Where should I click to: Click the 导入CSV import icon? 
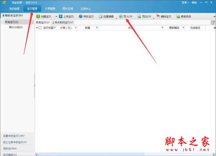click(x=121, y=16)
